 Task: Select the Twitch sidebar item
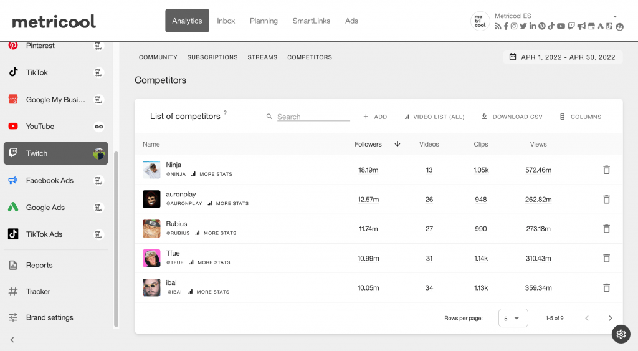[x=55, y=153]
